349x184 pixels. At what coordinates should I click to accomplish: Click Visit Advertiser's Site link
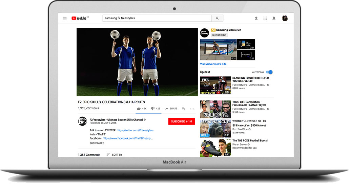pos(213,64)
